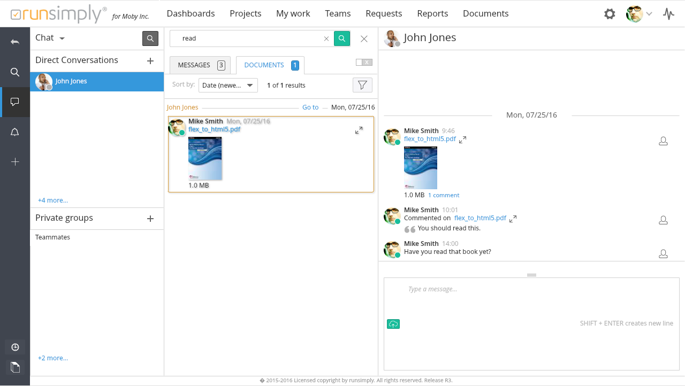The image size is (685, 386).
Task: Click the filter funnel icon
Action: tap(362, 85)
